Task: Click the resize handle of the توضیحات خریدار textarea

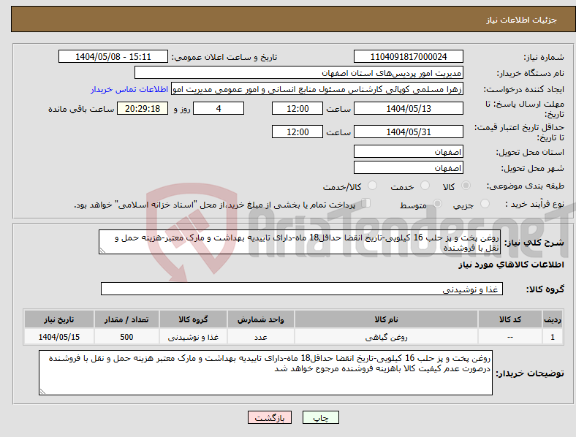Action: [42, 392]
